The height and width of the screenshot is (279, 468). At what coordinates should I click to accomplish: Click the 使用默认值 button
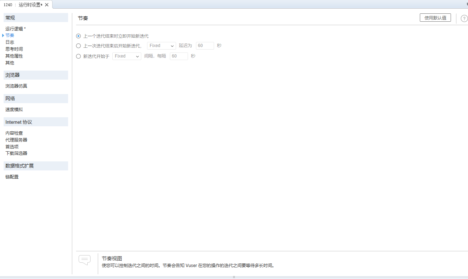pyautogui.click(x=435, y=18)
